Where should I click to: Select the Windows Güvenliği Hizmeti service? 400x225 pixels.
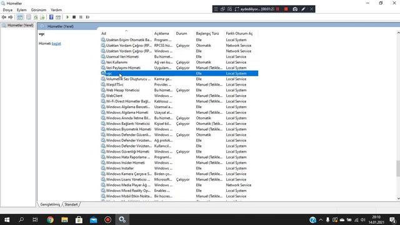(x=127, y=151)
